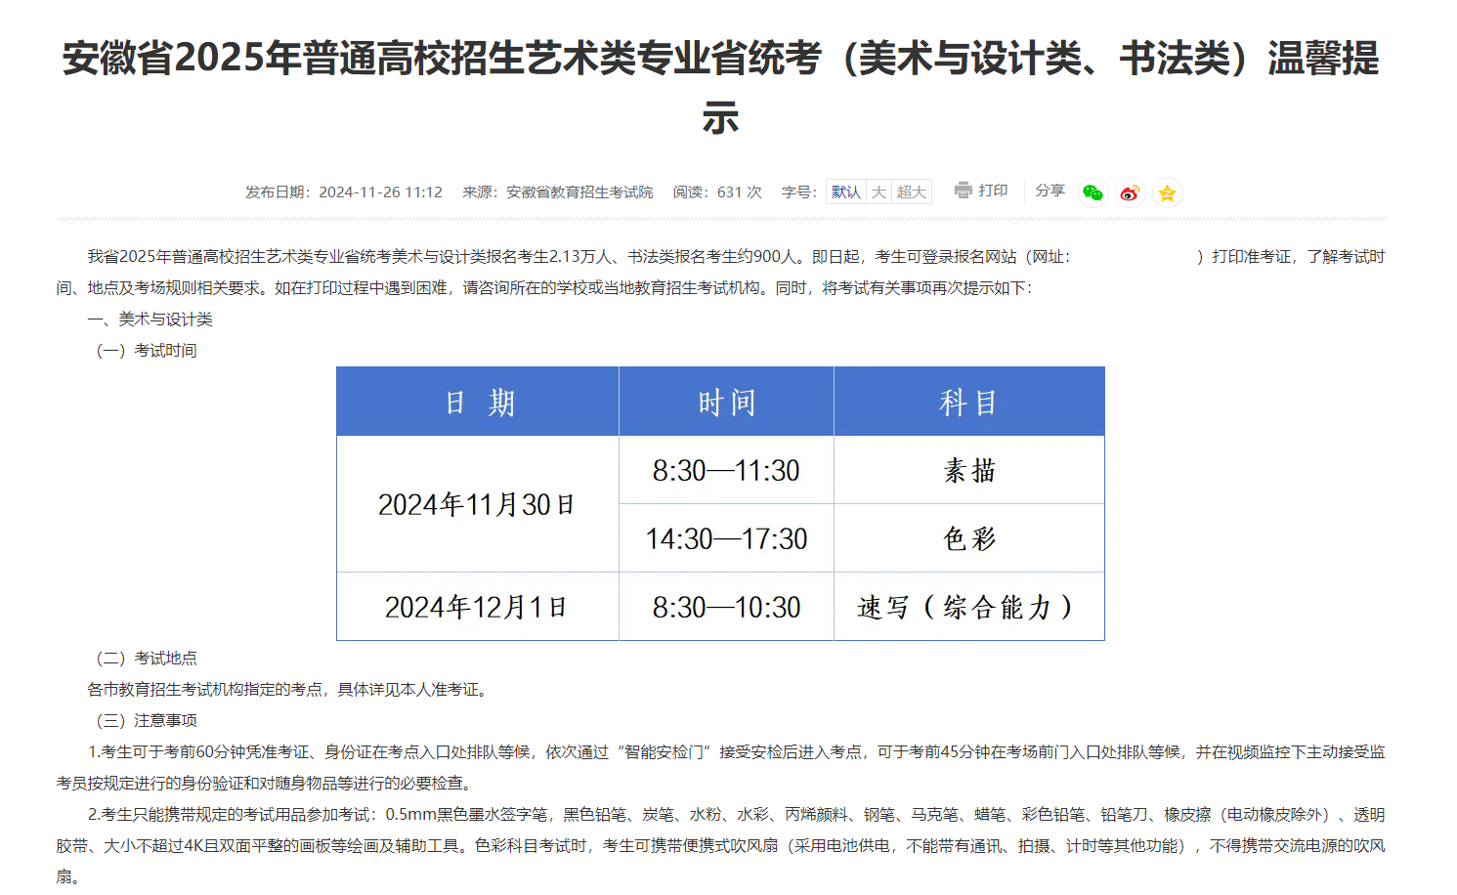Screen dimensions: 1457x895
Task: Click the article headline text
Action: [720, 59]
